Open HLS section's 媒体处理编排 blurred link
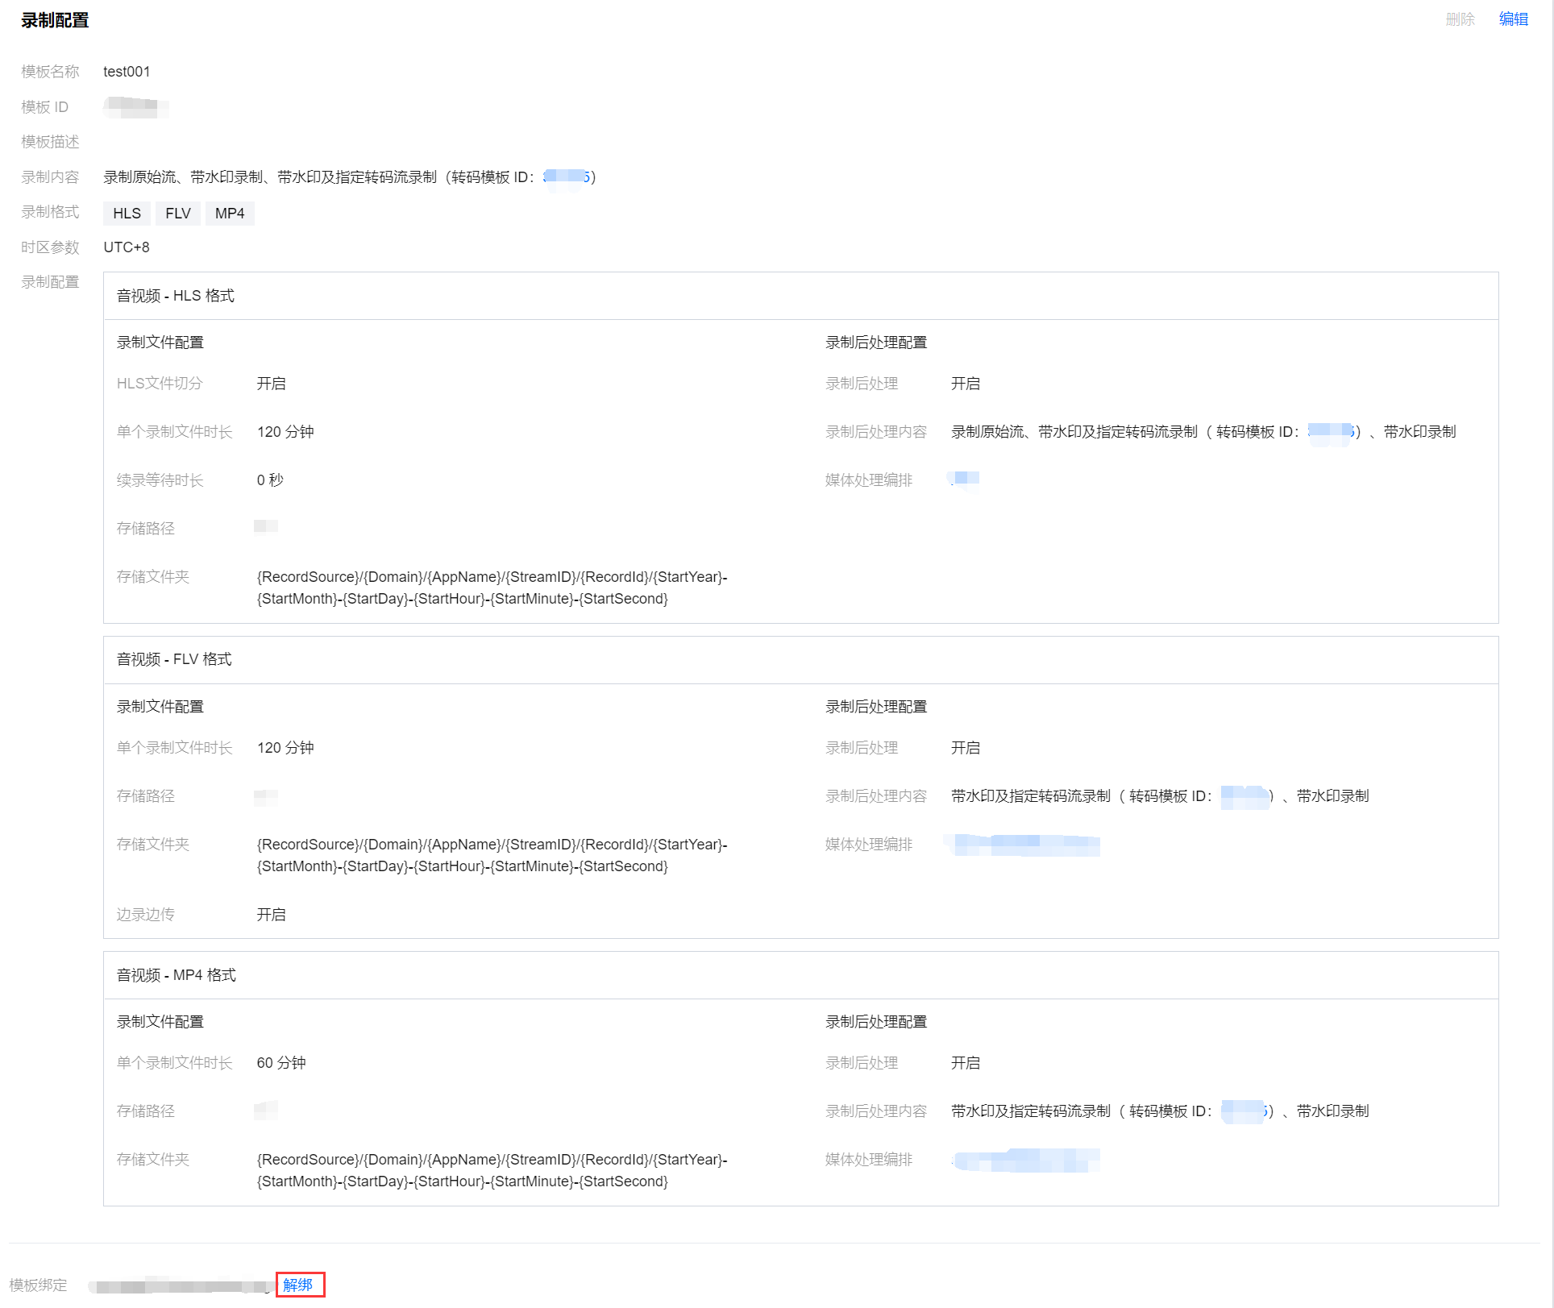The height and width of the screenshot is (1308, 1554). [965, 480]
